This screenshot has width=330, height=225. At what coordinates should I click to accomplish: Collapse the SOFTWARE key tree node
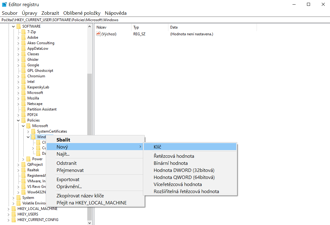pos(13,26)
